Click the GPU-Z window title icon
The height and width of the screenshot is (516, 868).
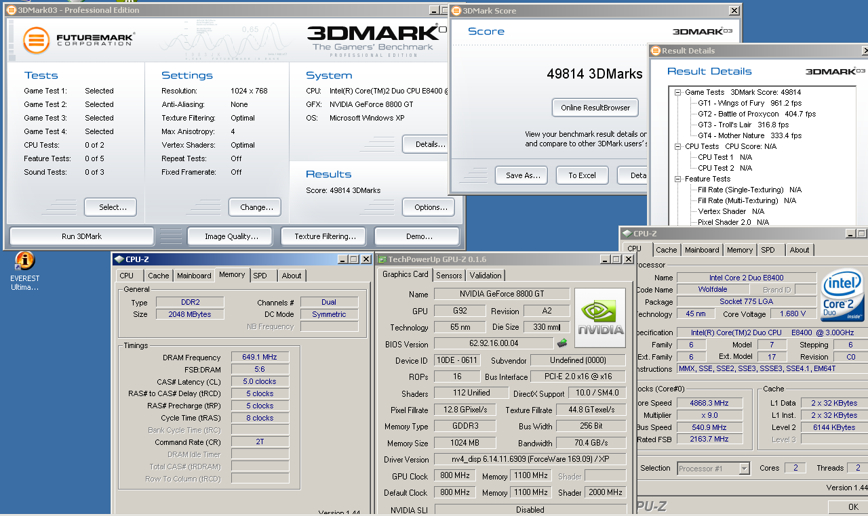coord(382,259)
